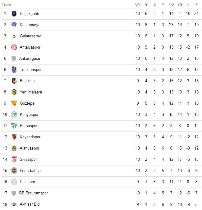
Task: Click the Akhisar Bld club crest
Action: [14, 204]
